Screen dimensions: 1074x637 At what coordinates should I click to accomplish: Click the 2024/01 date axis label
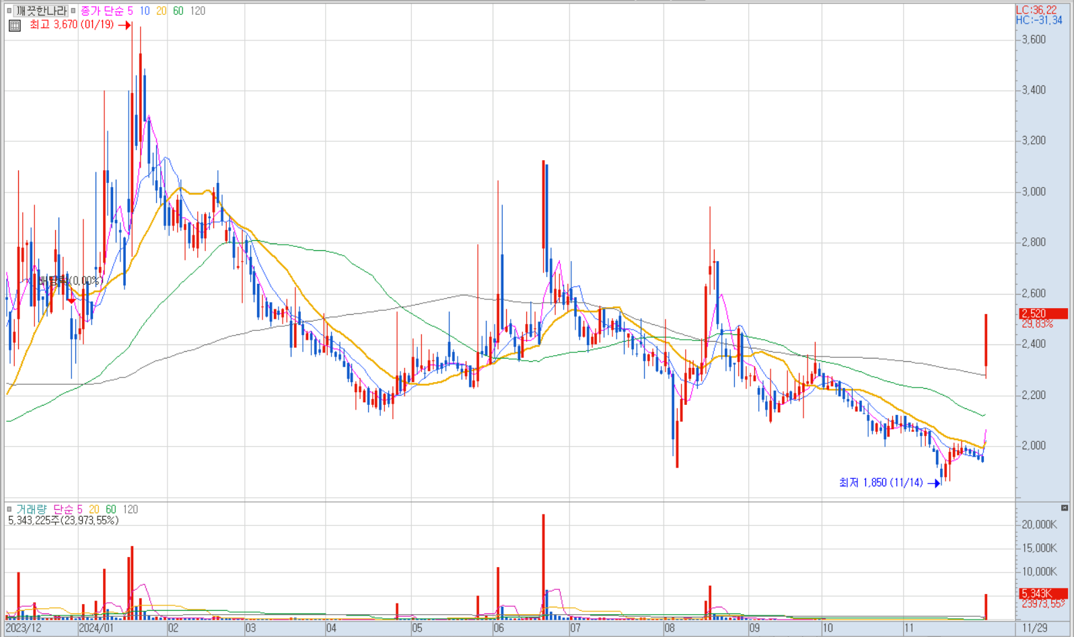(96, 628)
